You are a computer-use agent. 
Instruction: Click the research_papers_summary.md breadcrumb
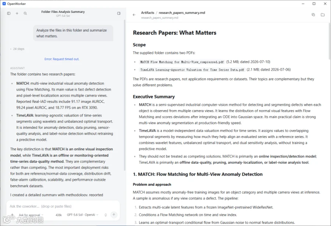(182, 12)
